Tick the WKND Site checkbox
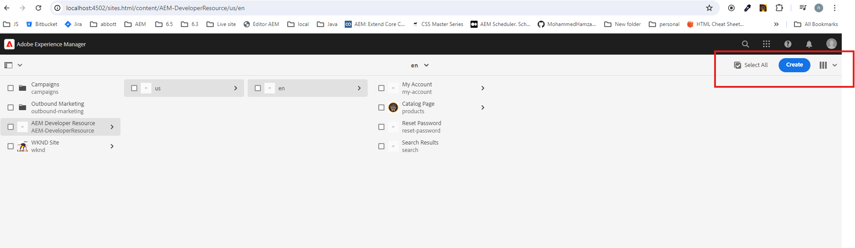 11,146
